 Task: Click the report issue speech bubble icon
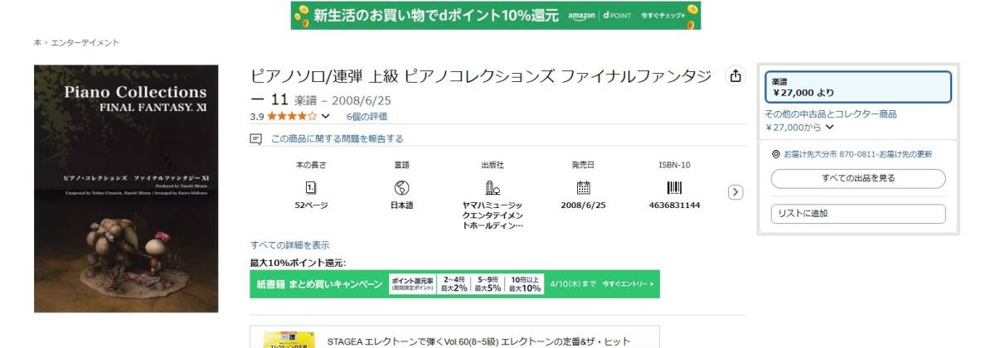[x=256, y=139]
